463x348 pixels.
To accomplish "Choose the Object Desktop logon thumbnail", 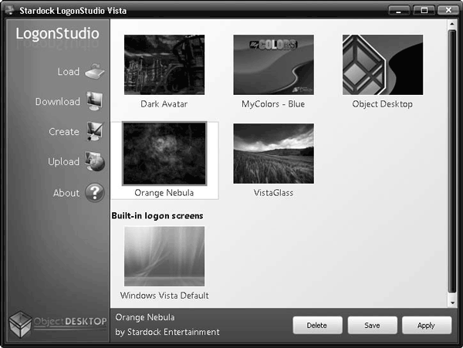I will 382,65.
